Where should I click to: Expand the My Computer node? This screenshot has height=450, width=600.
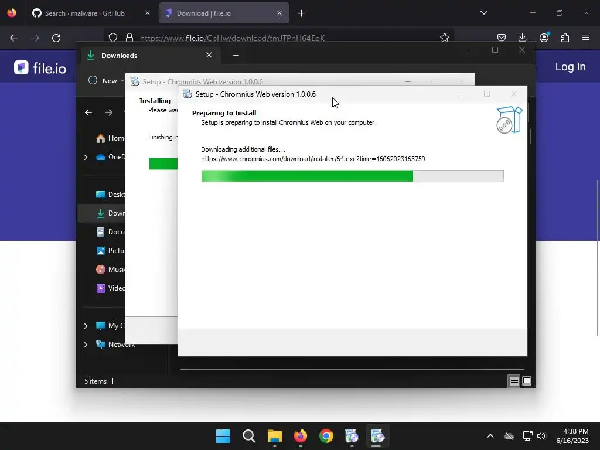[86, 326]
